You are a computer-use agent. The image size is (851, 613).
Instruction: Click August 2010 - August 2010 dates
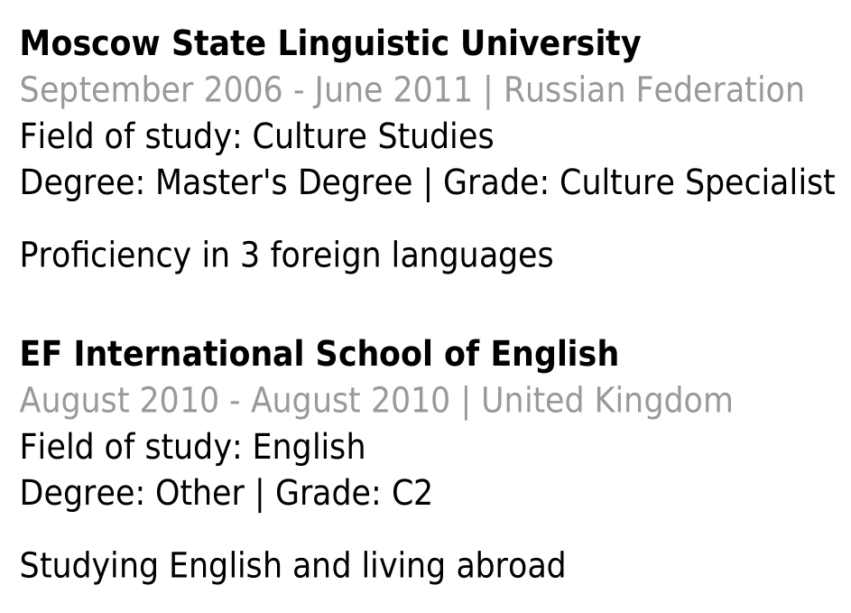click(235, 401)
